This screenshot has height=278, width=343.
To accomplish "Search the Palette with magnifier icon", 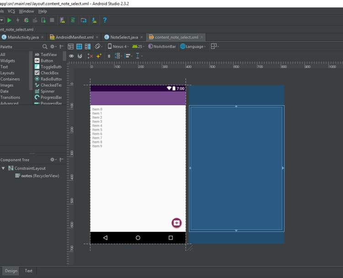I will tap(45, 47).
